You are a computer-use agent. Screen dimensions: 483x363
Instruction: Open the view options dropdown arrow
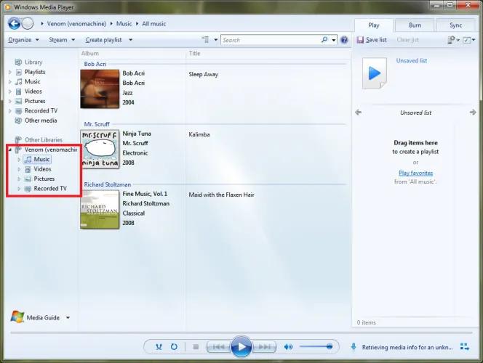click(215, 40)
